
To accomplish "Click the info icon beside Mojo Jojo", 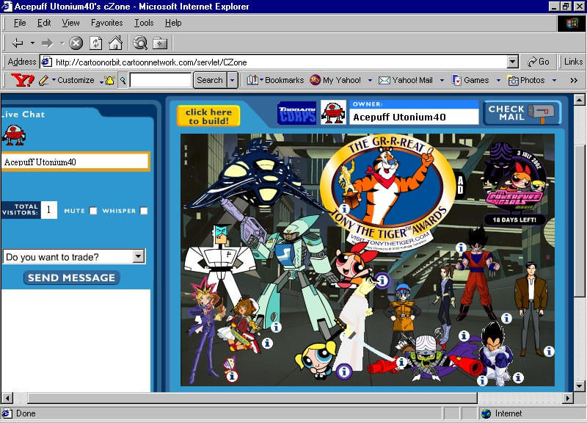I will point(401,362).
